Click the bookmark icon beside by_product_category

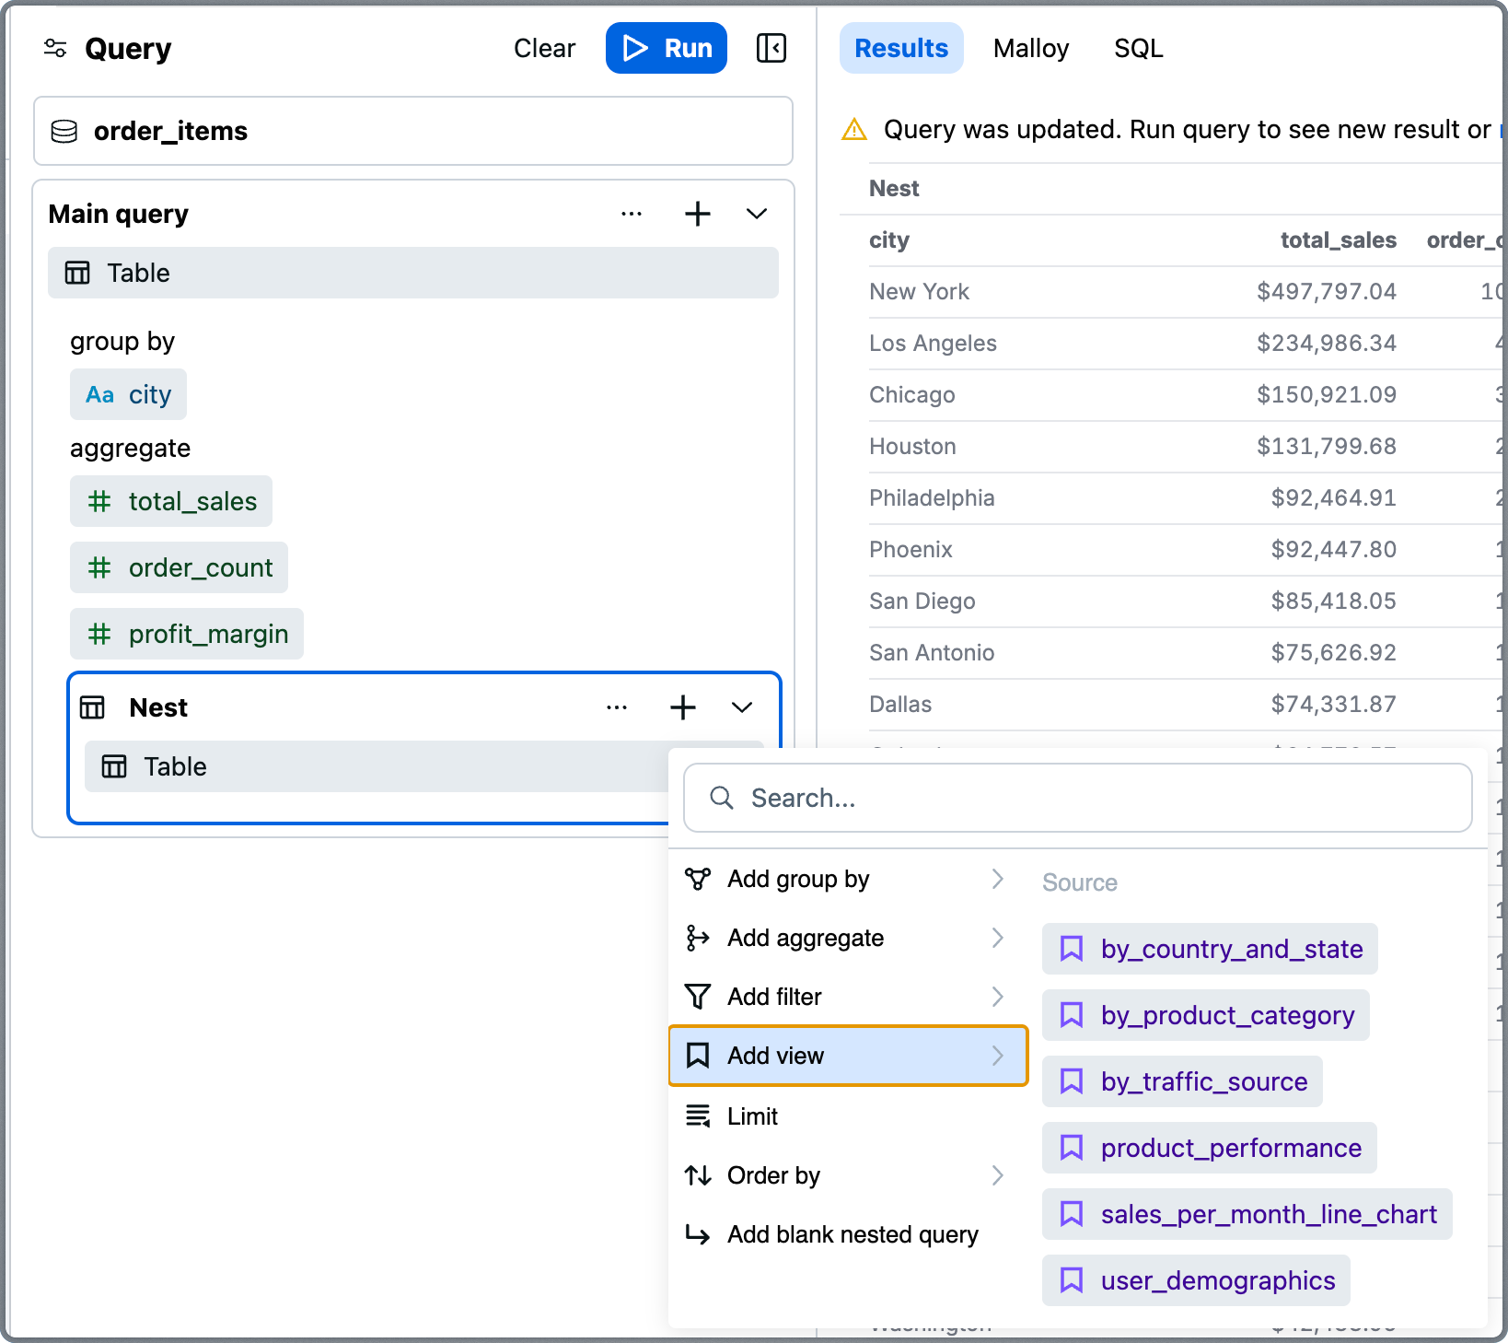point(1072,1014)
